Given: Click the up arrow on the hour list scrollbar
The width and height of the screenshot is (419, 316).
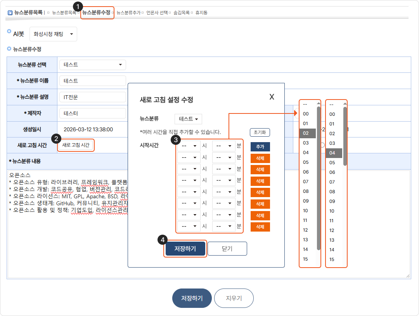Looking at the screenshot, I should pyautogui.click(x=319, y=103).
